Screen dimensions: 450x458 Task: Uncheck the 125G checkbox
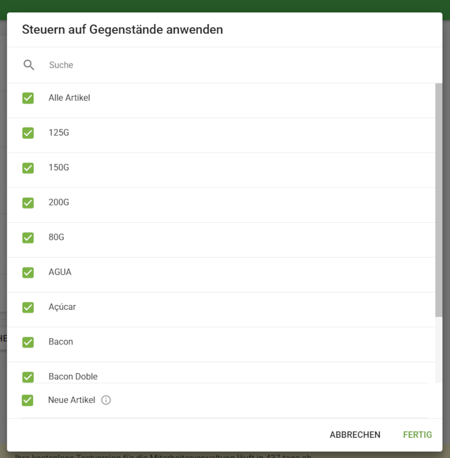coord(28,133)
